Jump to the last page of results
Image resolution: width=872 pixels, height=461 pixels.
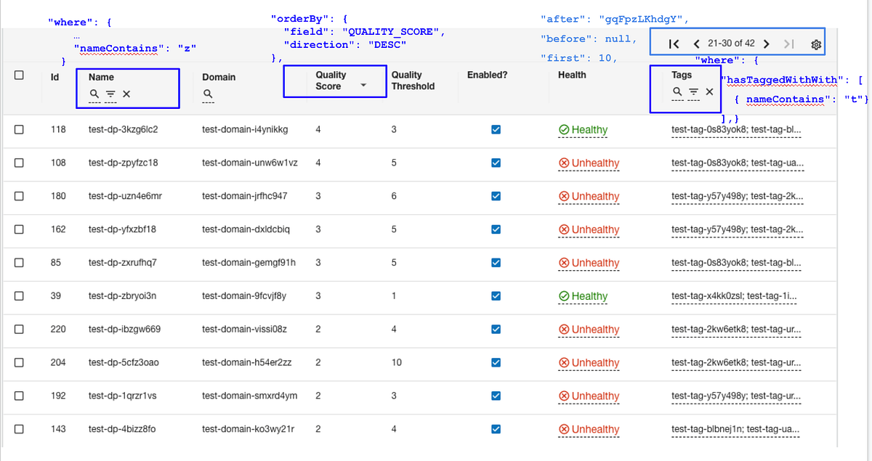[789, 44]
